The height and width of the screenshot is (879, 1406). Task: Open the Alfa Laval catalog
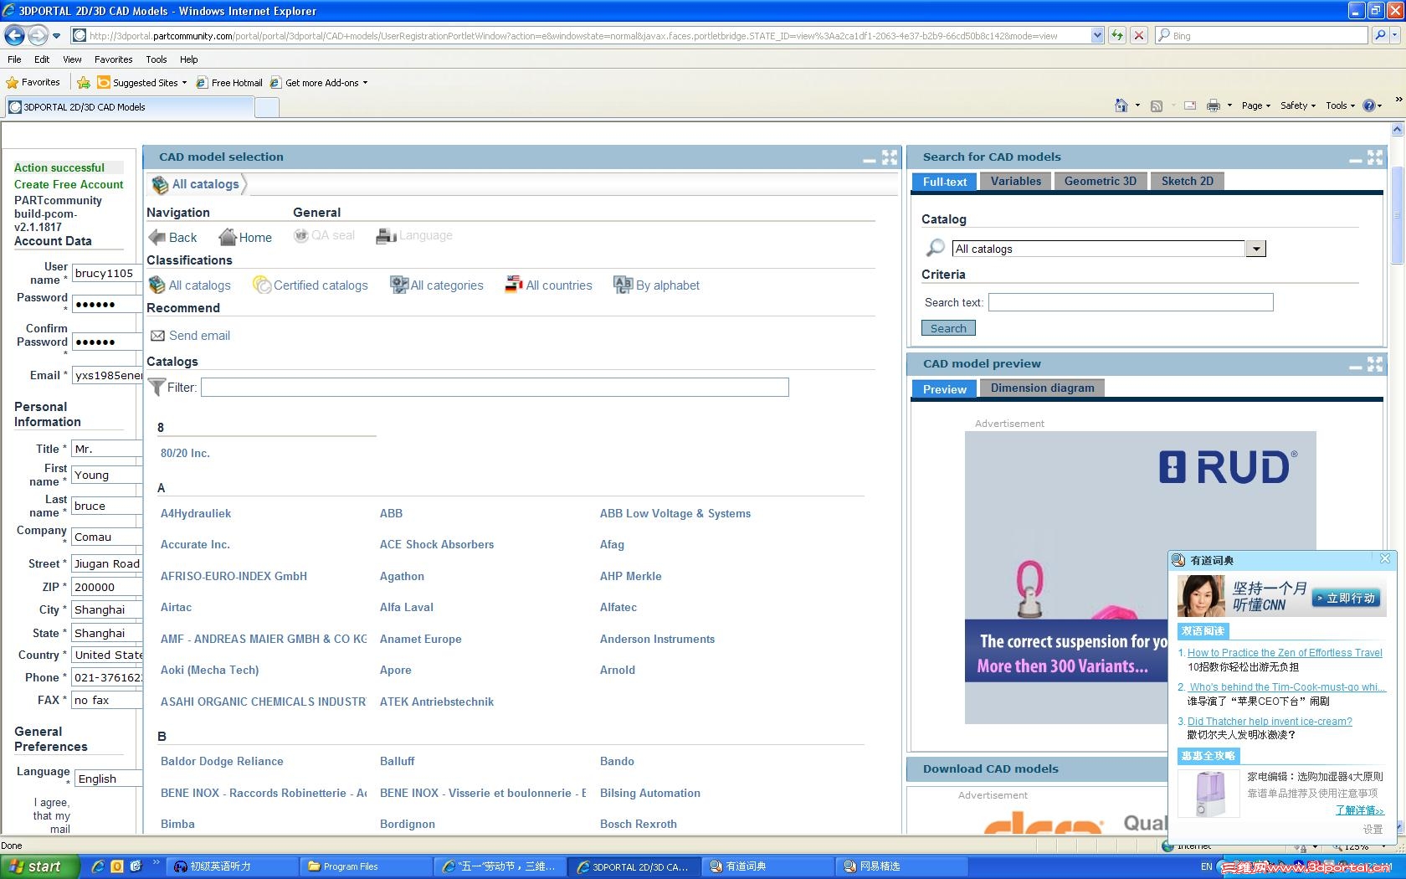click(407, 607)
